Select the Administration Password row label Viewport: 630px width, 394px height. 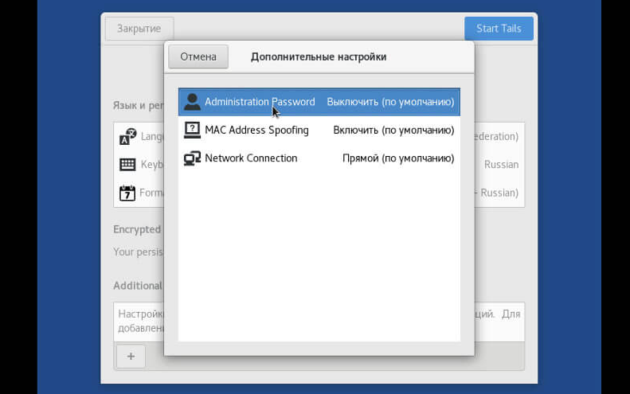click(x=260, y=102)
